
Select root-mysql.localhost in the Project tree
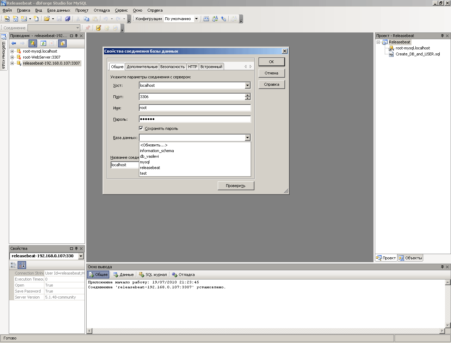[x=413, y=48]
